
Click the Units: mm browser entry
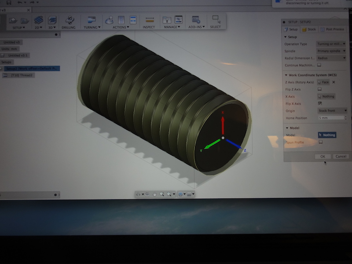click(x=9, y=49)
